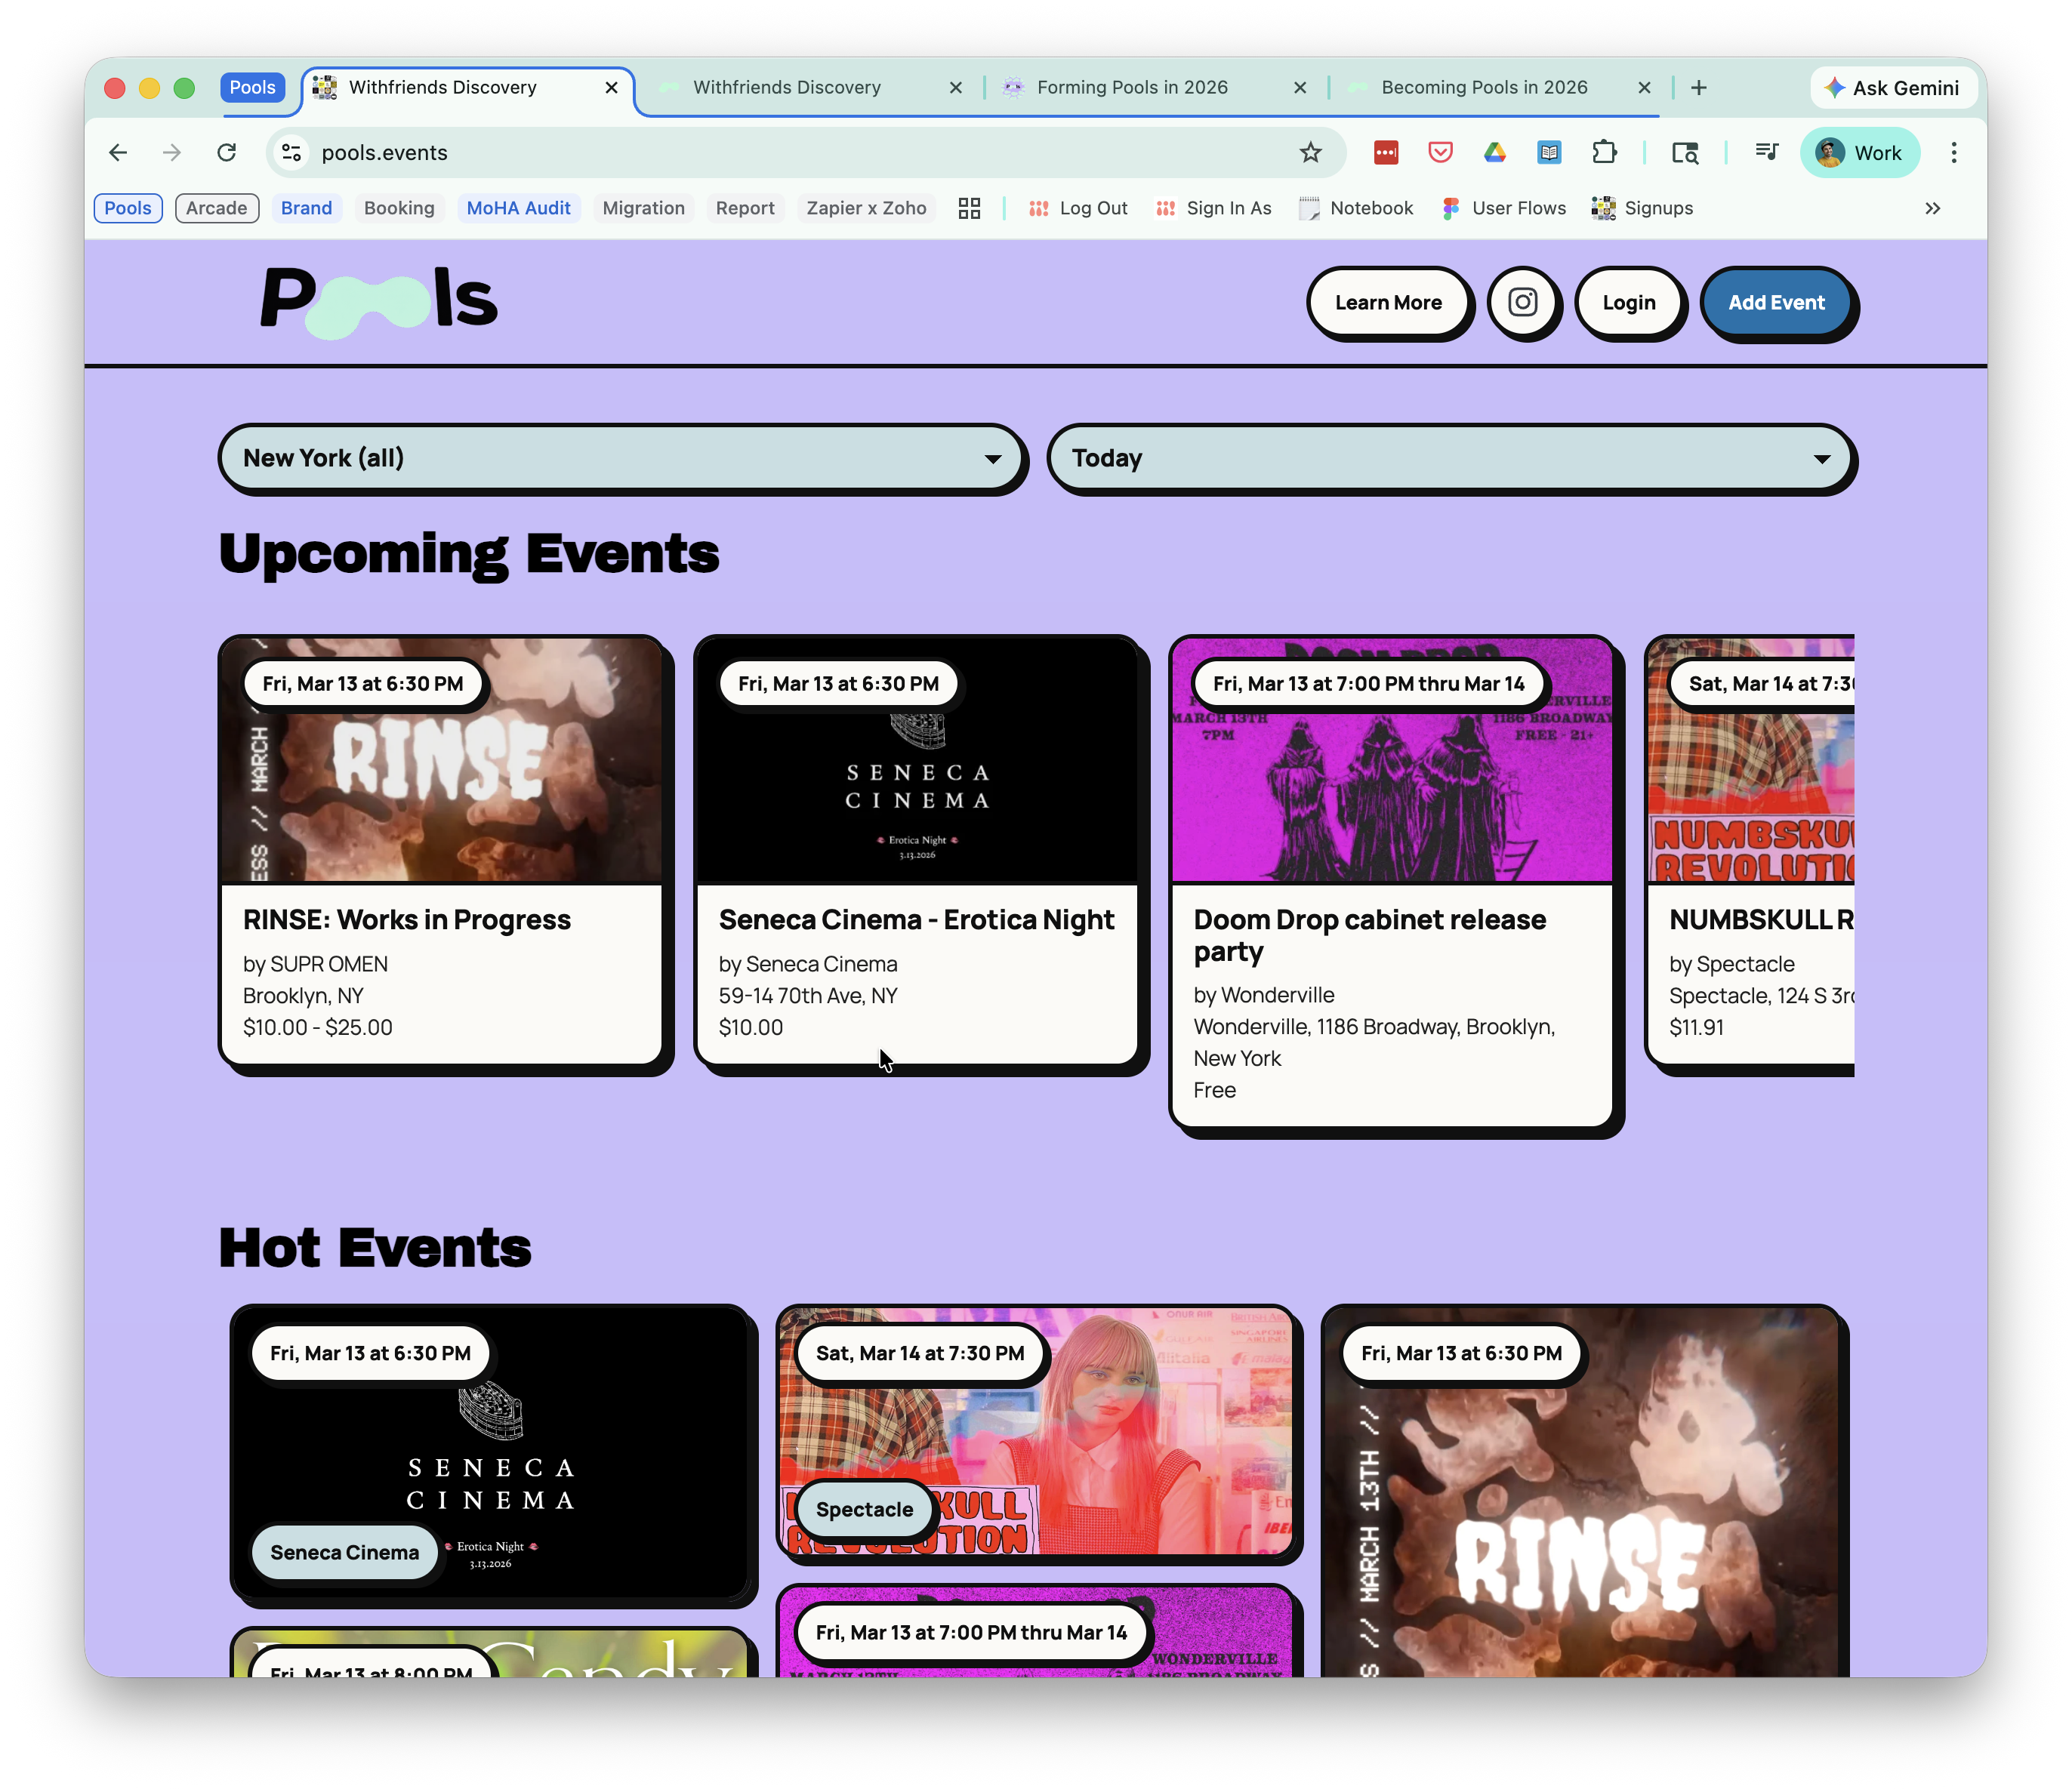Image resolution: width=2072 pixels, height=1789 pixels.
Task: Open the Migration bookmark
Action: click(643, 208)
